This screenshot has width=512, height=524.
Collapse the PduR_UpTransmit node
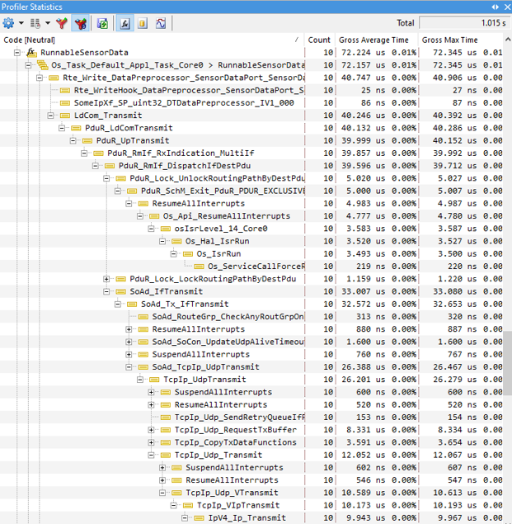(73, 140)
